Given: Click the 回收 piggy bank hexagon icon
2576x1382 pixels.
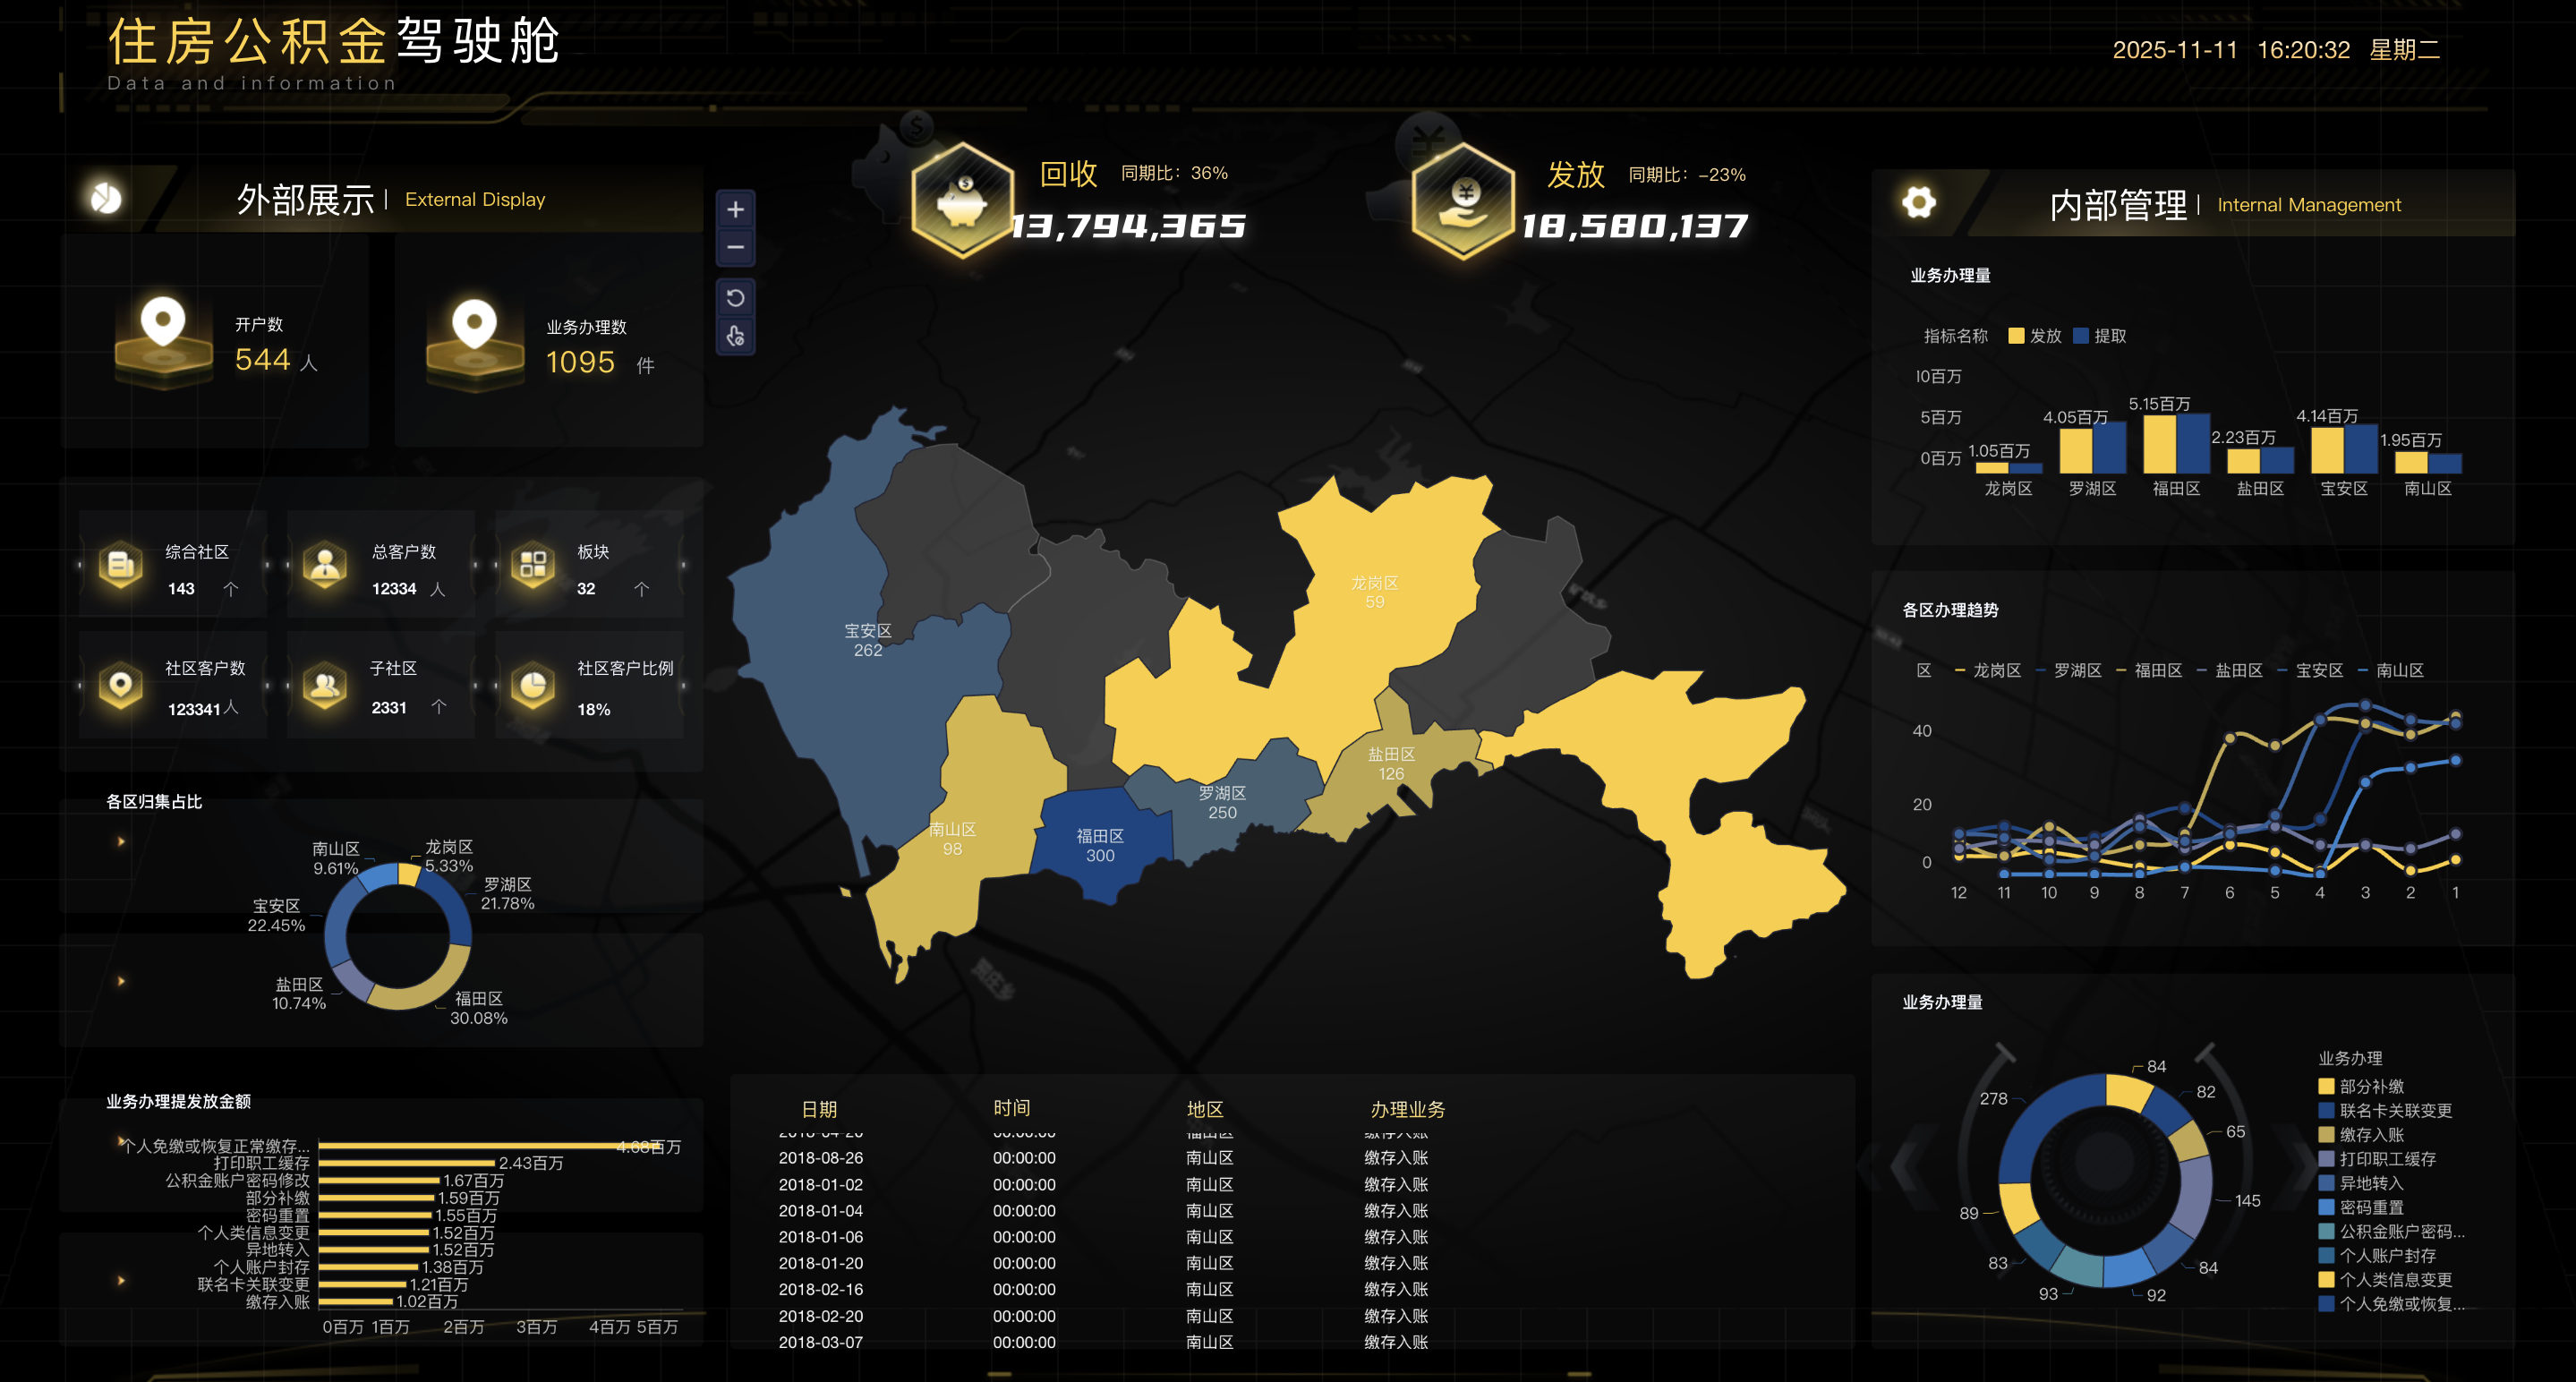Looking at the screenshot, I should coord(962,201).
